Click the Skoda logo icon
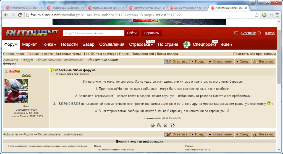The height and width of the screenshot is (154, 283). click(187, 45)
